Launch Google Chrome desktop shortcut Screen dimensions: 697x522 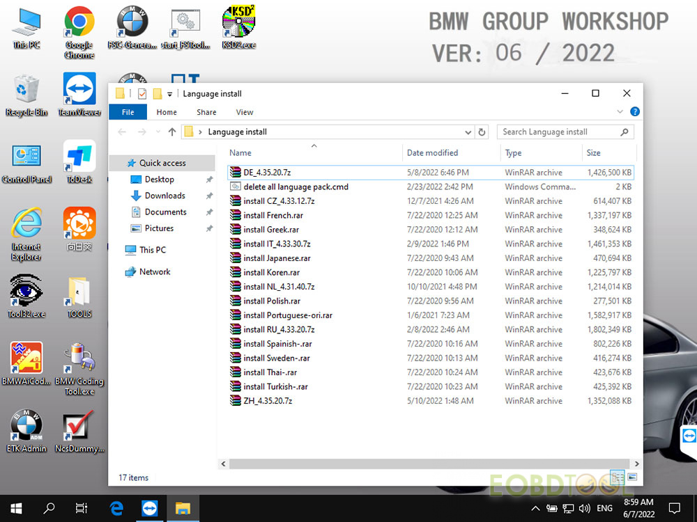(79, 33)
